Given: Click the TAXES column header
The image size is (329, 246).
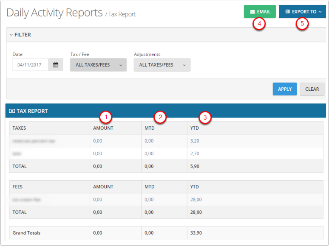Looking at the screenshot, I should [x=19, y=128].
